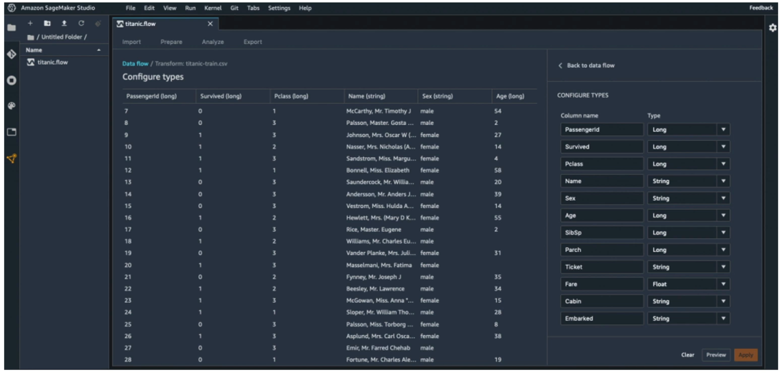Open the settings gear icon at right edge

point(772,28)
